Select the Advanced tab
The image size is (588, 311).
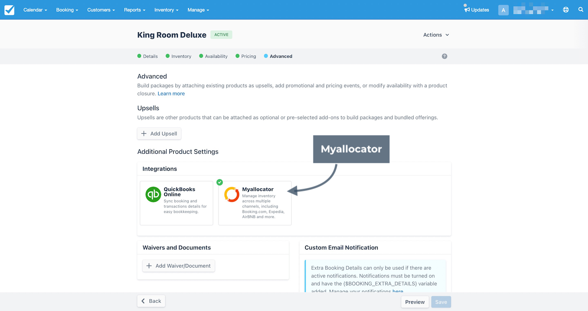278,56
